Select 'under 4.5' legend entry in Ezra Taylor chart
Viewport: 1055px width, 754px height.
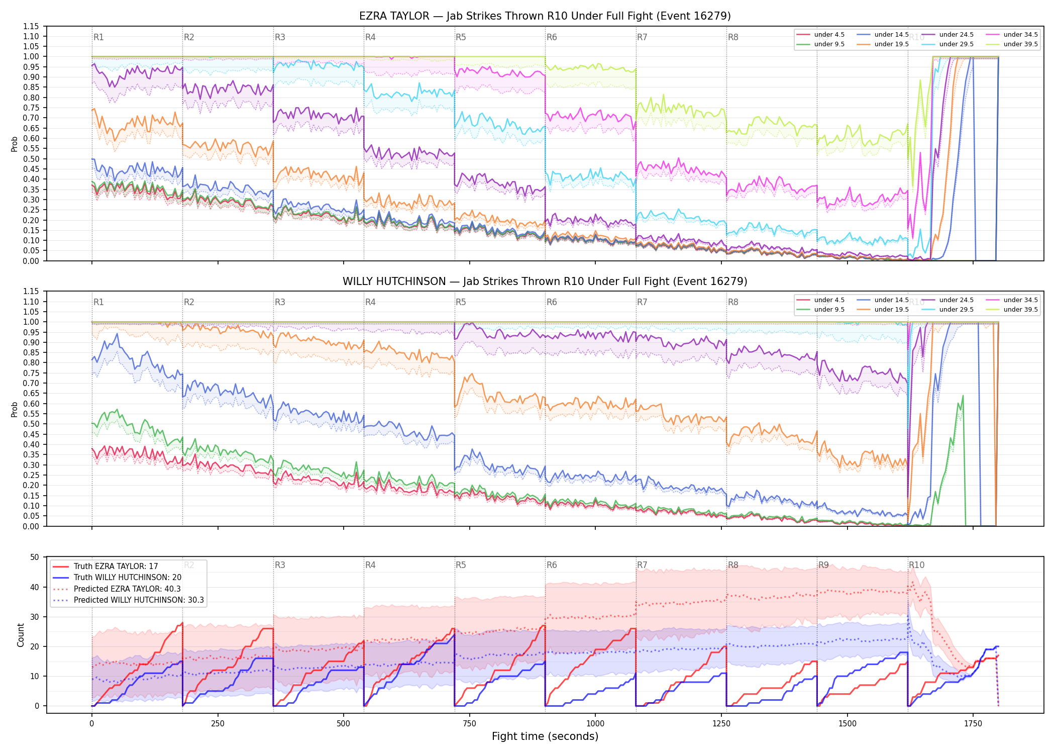tap(820, 35)
